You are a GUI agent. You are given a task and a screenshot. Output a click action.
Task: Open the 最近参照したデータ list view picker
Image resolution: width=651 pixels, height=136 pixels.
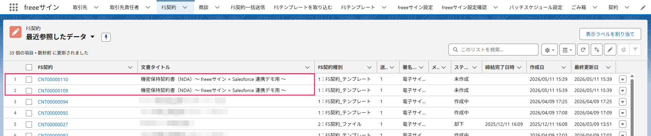tap(93, 37)
